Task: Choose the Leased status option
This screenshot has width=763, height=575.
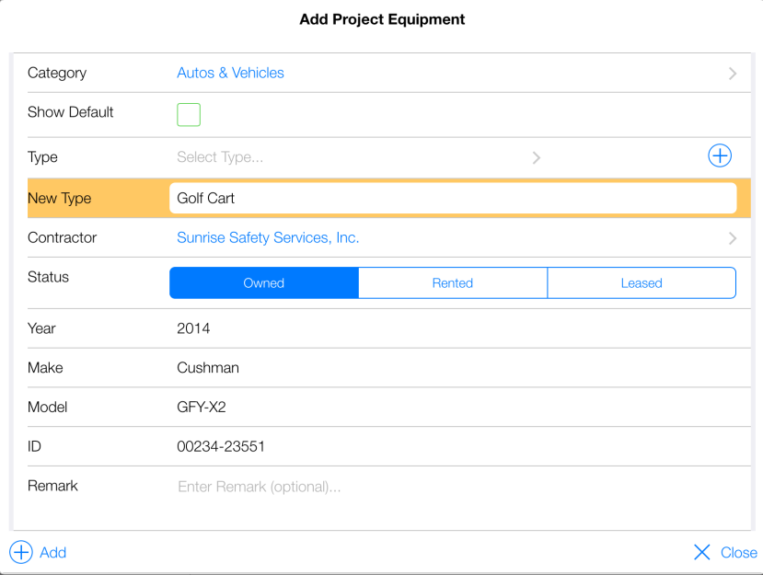Action: (642, 283)
